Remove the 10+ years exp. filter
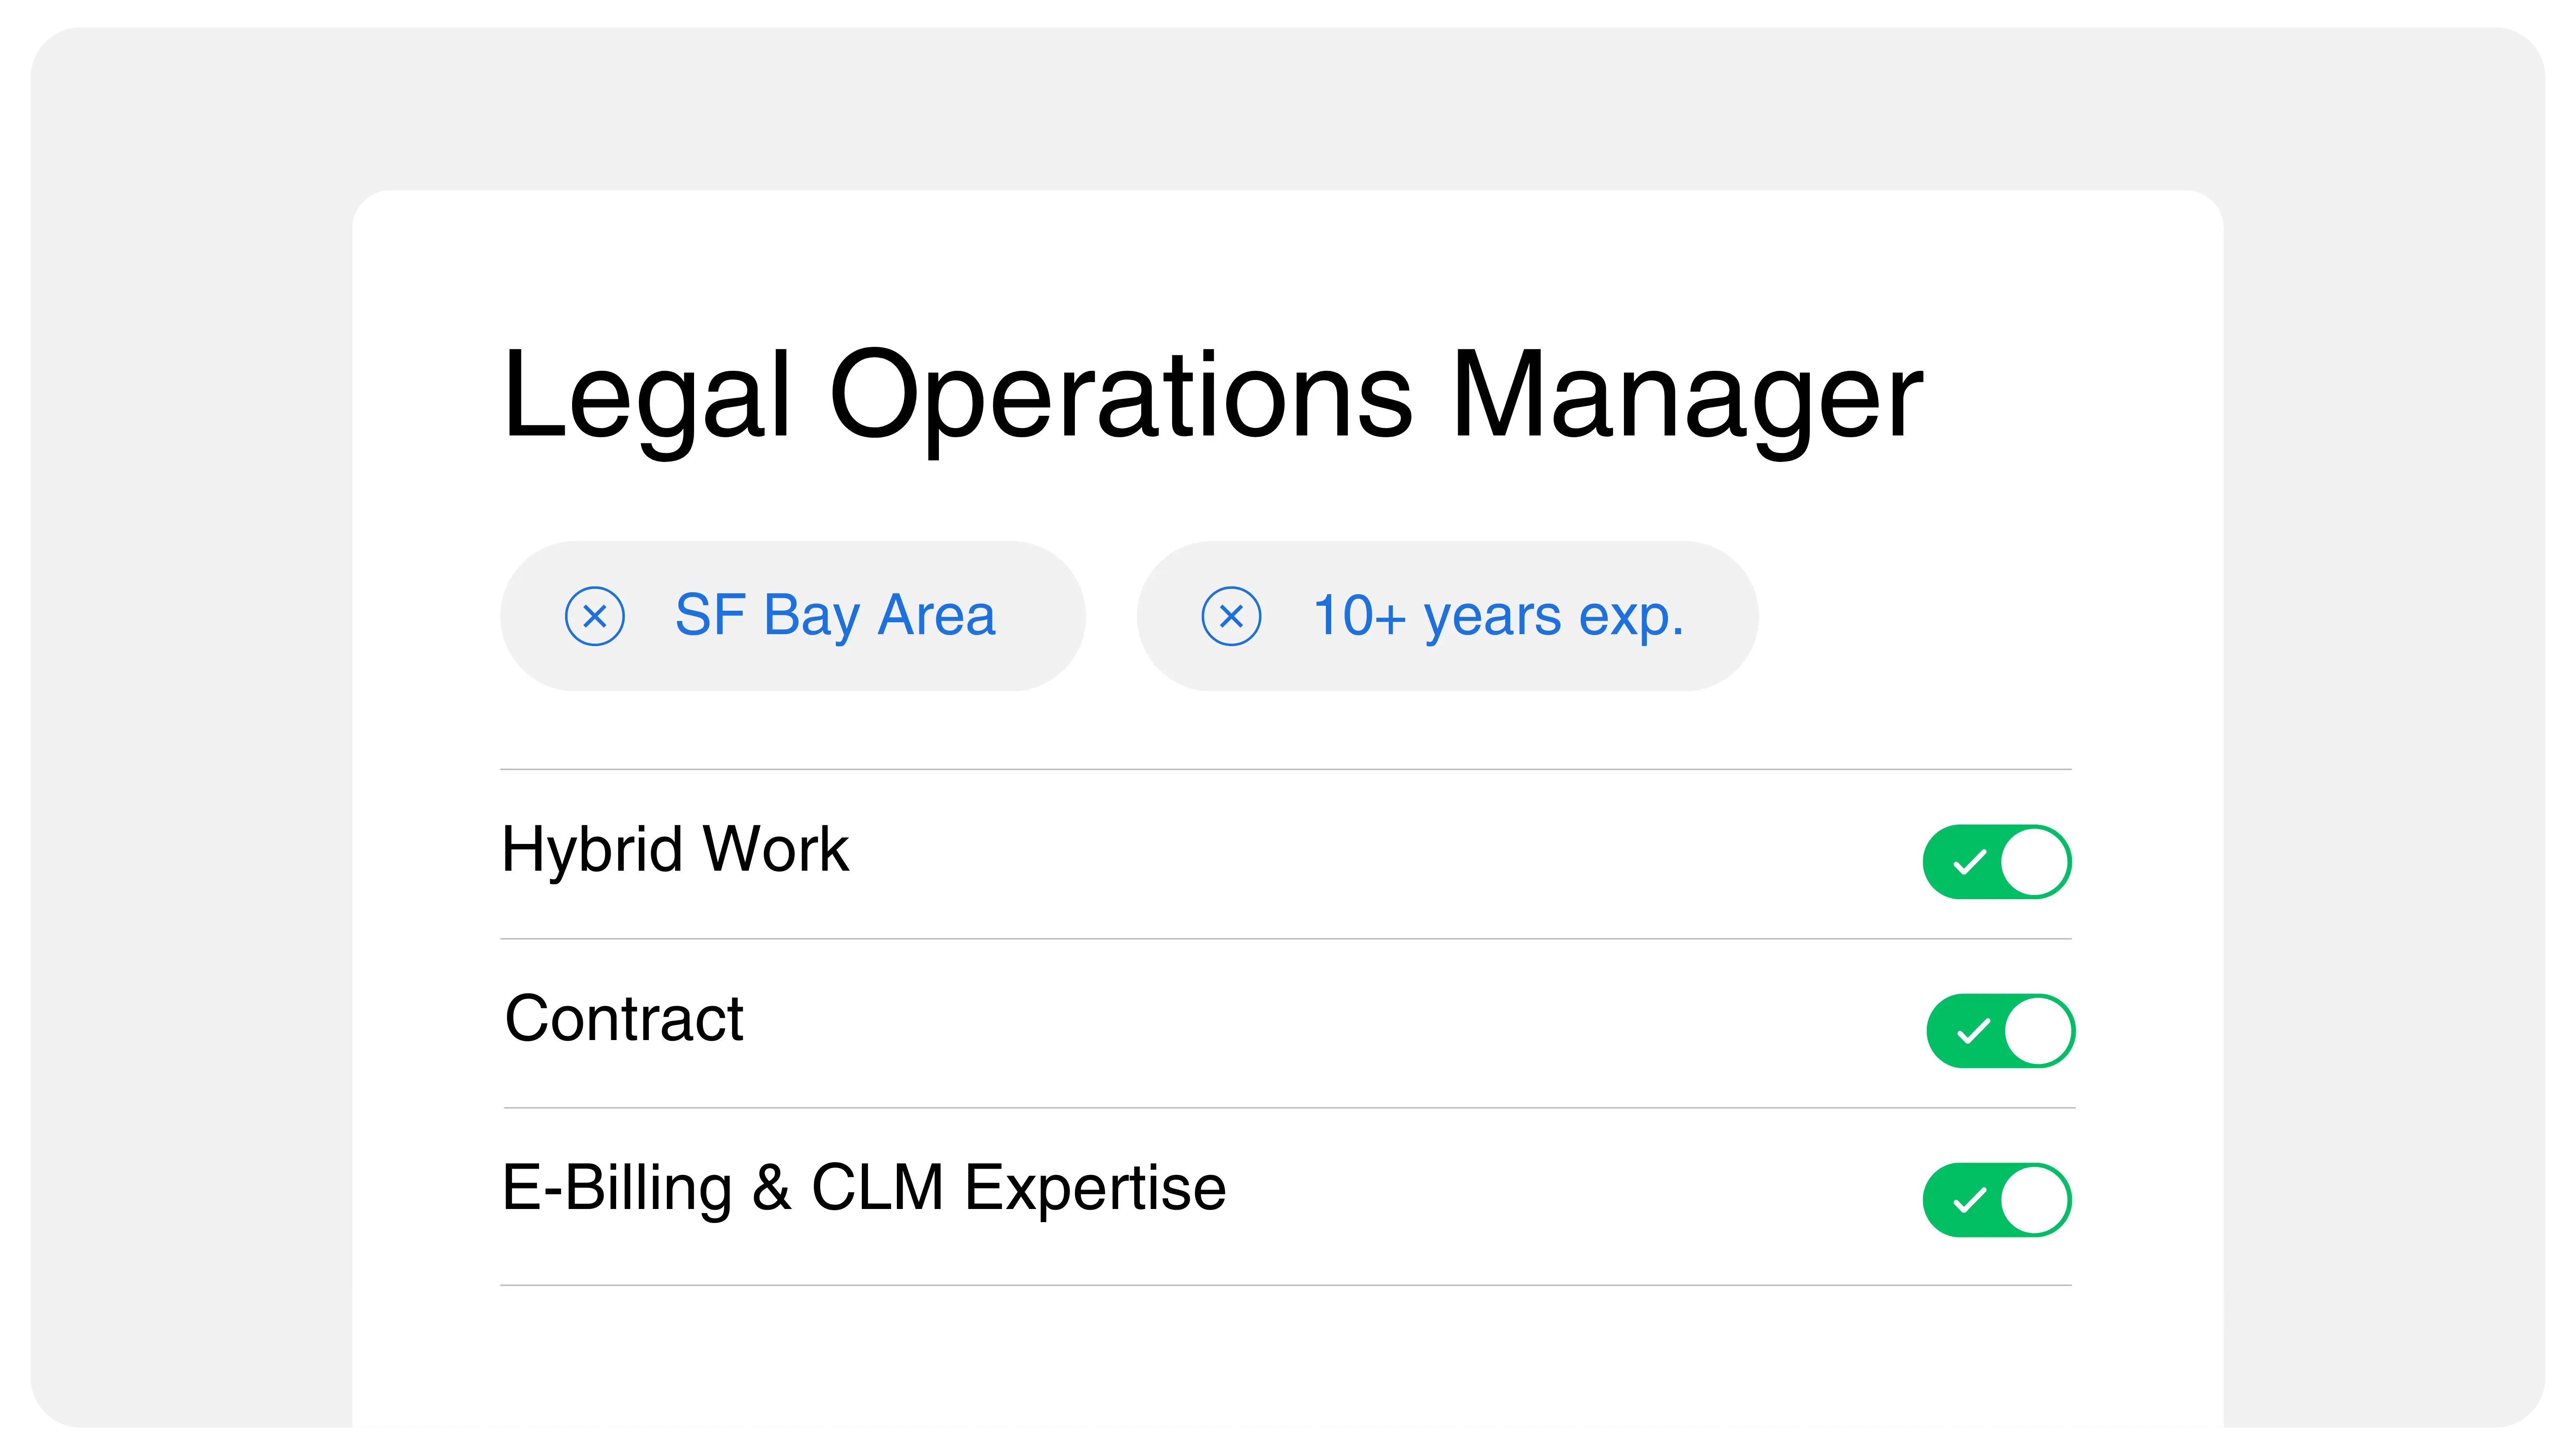The width and height of the screenshot is (2576, 1455). tap(1231, 616)
